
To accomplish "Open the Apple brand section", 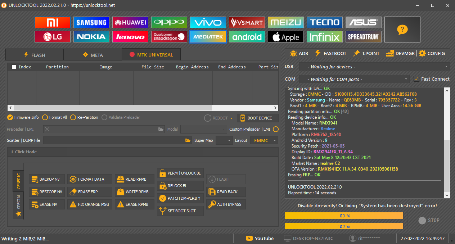I will [x=286, y=37].
